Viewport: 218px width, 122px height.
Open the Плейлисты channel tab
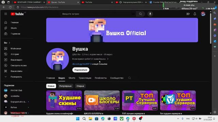[x=101, y=78]
